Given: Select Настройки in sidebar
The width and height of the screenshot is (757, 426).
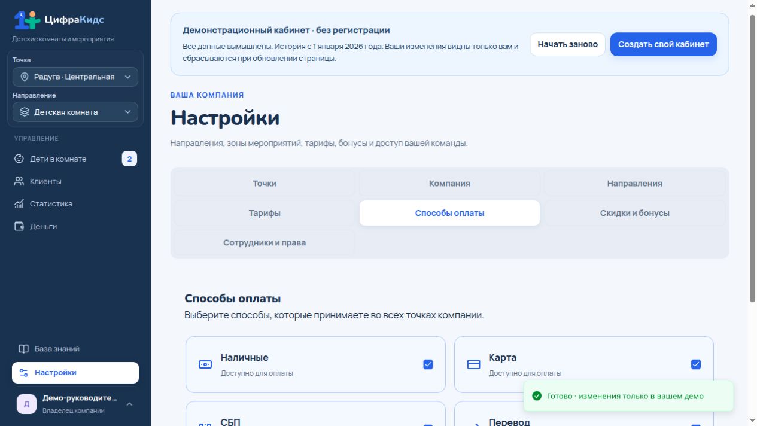Looking at the screenshot, I should coord(75,372).
